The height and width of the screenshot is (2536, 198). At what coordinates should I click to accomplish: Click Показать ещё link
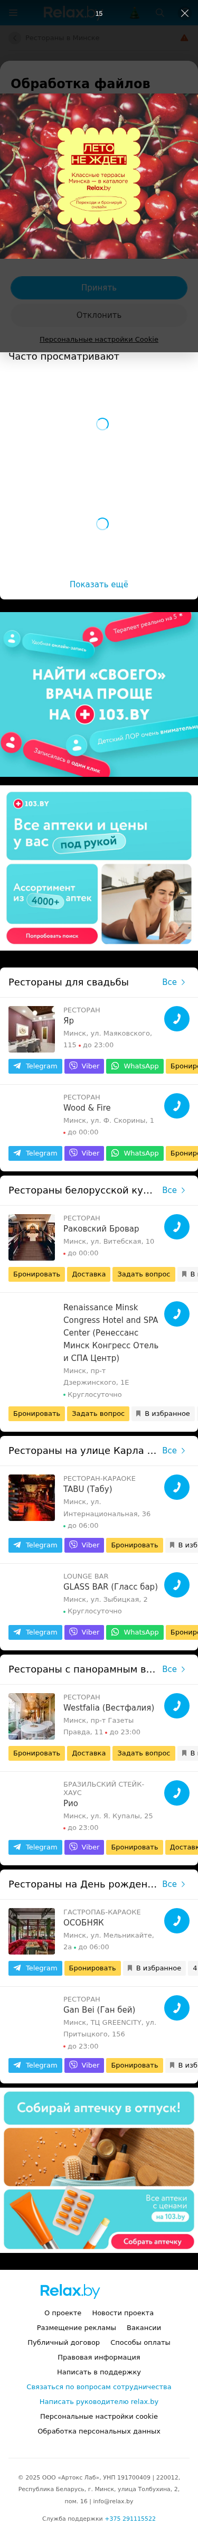99,584
